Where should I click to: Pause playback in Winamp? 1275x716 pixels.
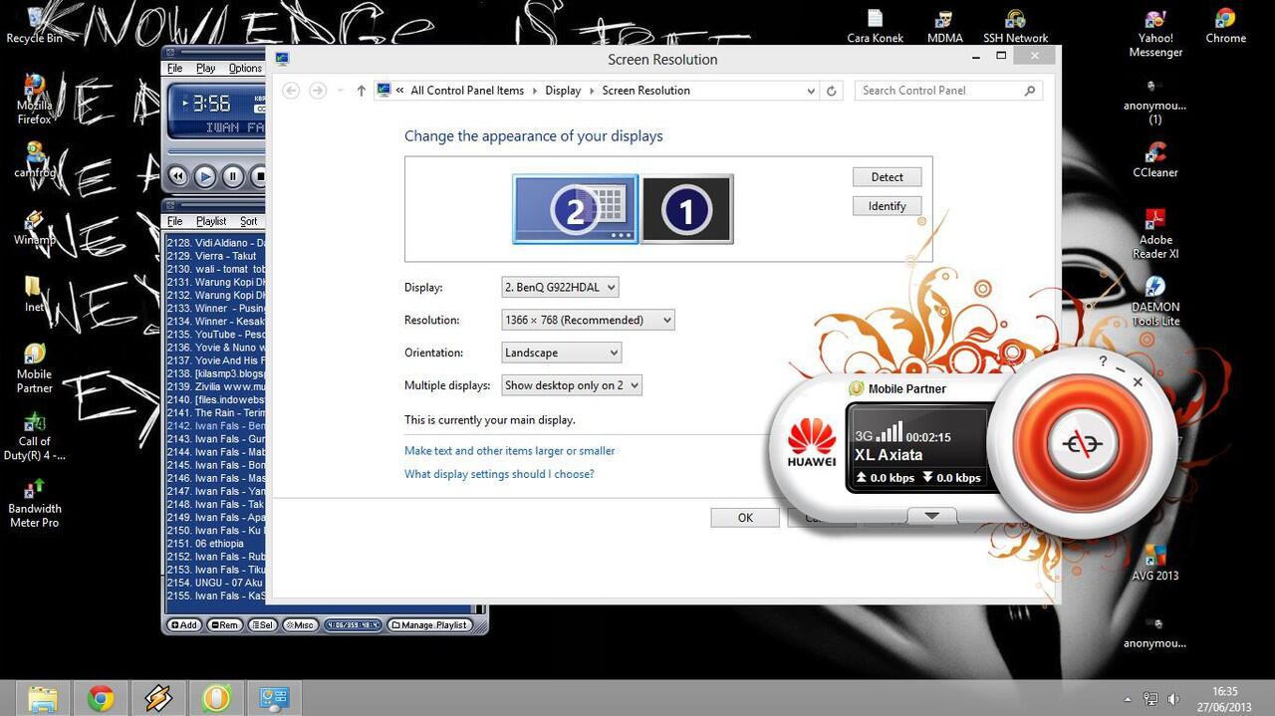pos(232,176)
